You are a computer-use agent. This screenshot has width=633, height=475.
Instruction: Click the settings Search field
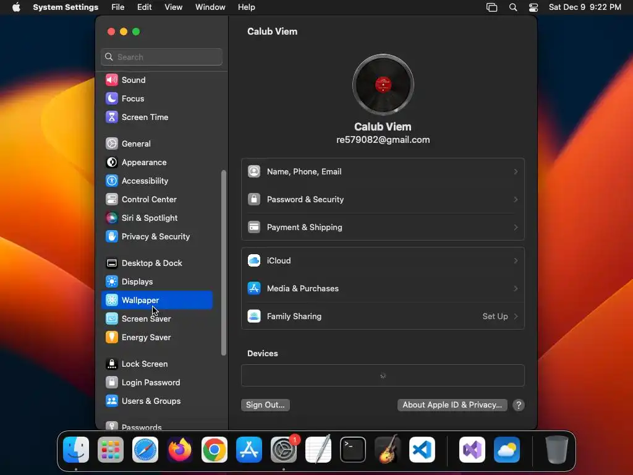click(161, 57)
